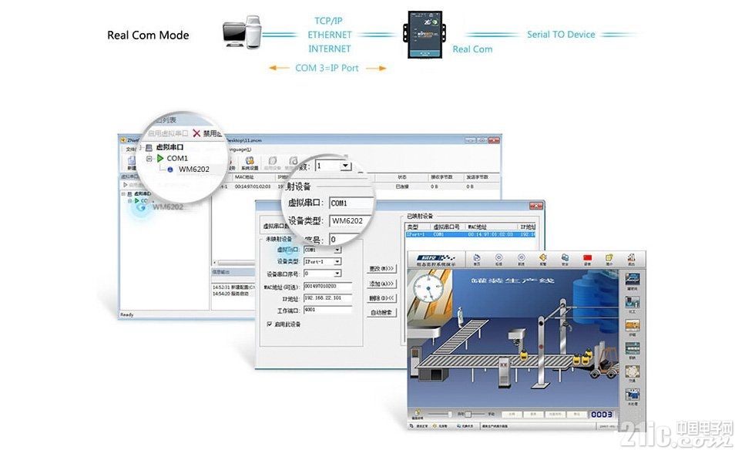Toggle the 启用此设备 checkbox
This screenshot has width=735, height=450.
pyautogui.click(x=270, y=324)
